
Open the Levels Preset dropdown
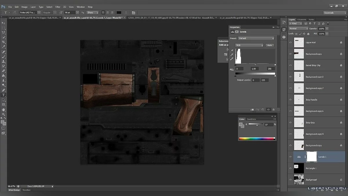click(256, 38)
